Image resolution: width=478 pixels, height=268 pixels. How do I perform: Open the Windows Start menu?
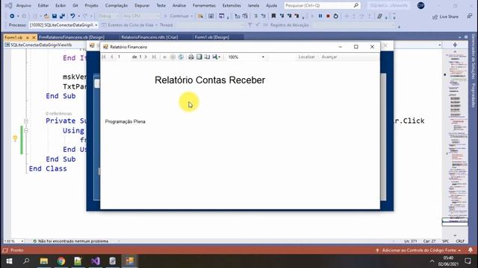[9, 261]
